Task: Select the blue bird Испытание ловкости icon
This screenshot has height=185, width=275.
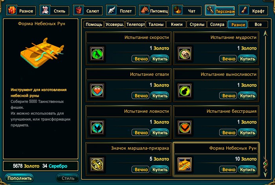Action: pyautogui.click(x=97, y=128)
